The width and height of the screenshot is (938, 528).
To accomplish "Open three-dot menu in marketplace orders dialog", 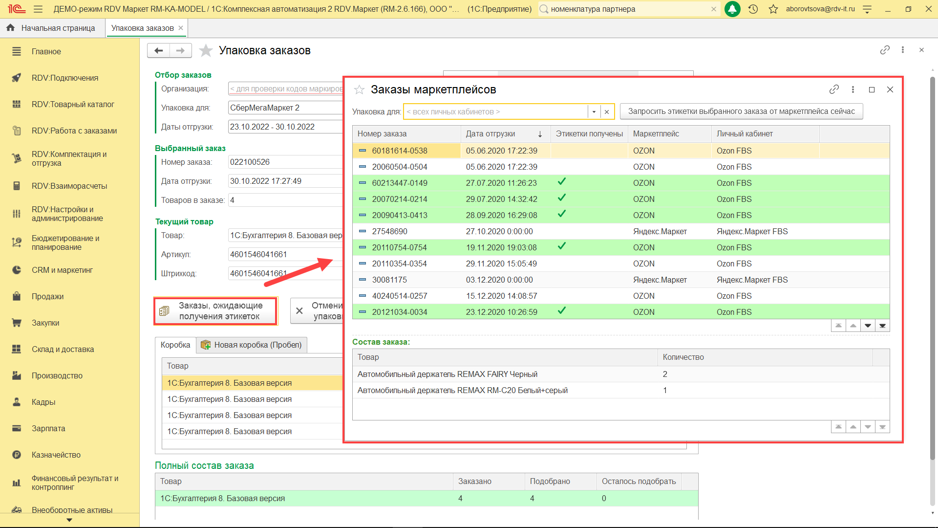I will click(x=853, y=89).
